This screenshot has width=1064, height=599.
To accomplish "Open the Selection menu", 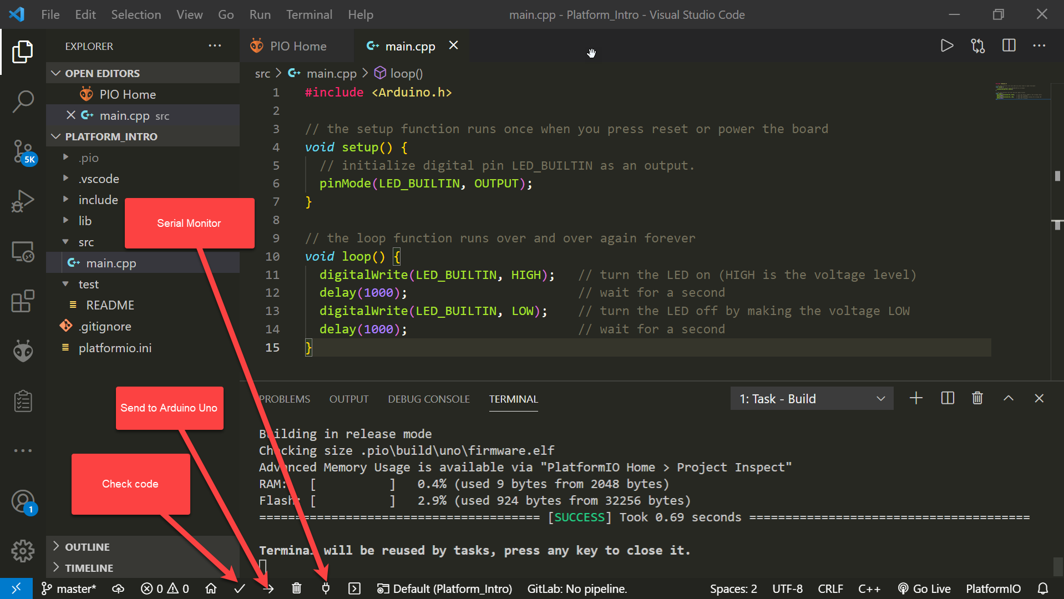I will click(x=136, y=14).
